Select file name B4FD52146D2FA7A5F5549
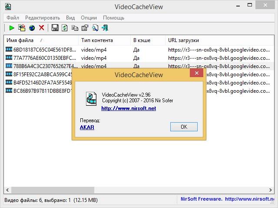This screenshot has width=278, height=208. click(43, 83)
